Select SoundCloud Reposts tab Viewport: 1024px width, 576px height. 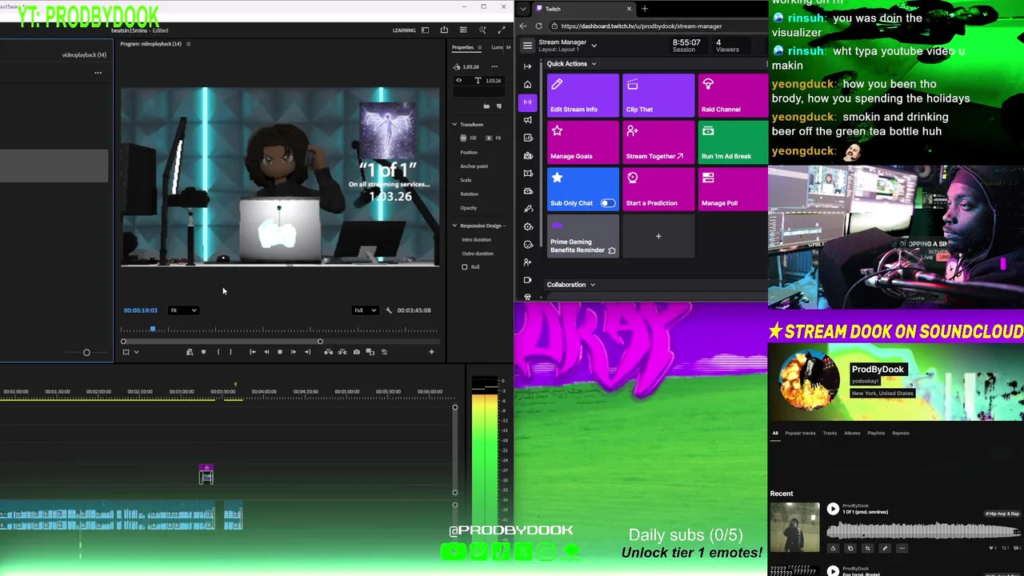point(901,434)
